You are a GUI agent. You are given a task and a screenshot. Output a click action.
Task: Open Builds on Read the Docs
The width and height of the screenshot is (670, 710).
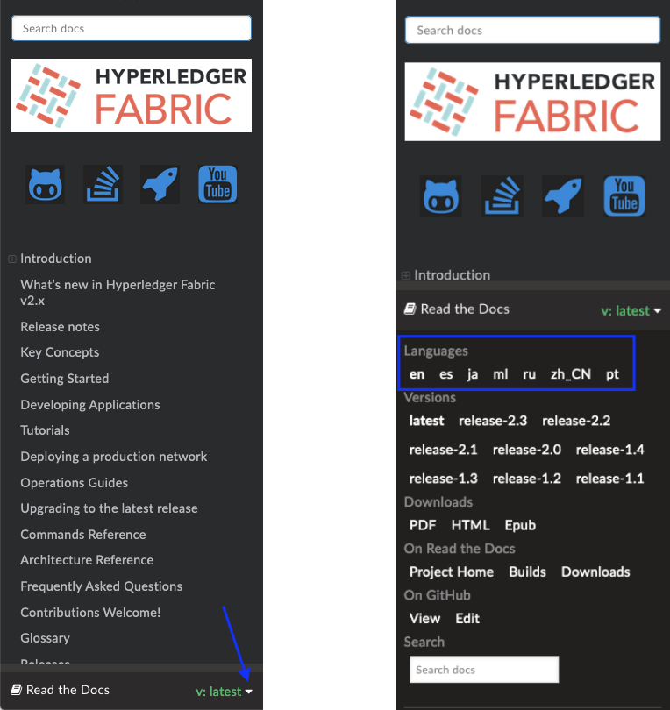(527, 572)
